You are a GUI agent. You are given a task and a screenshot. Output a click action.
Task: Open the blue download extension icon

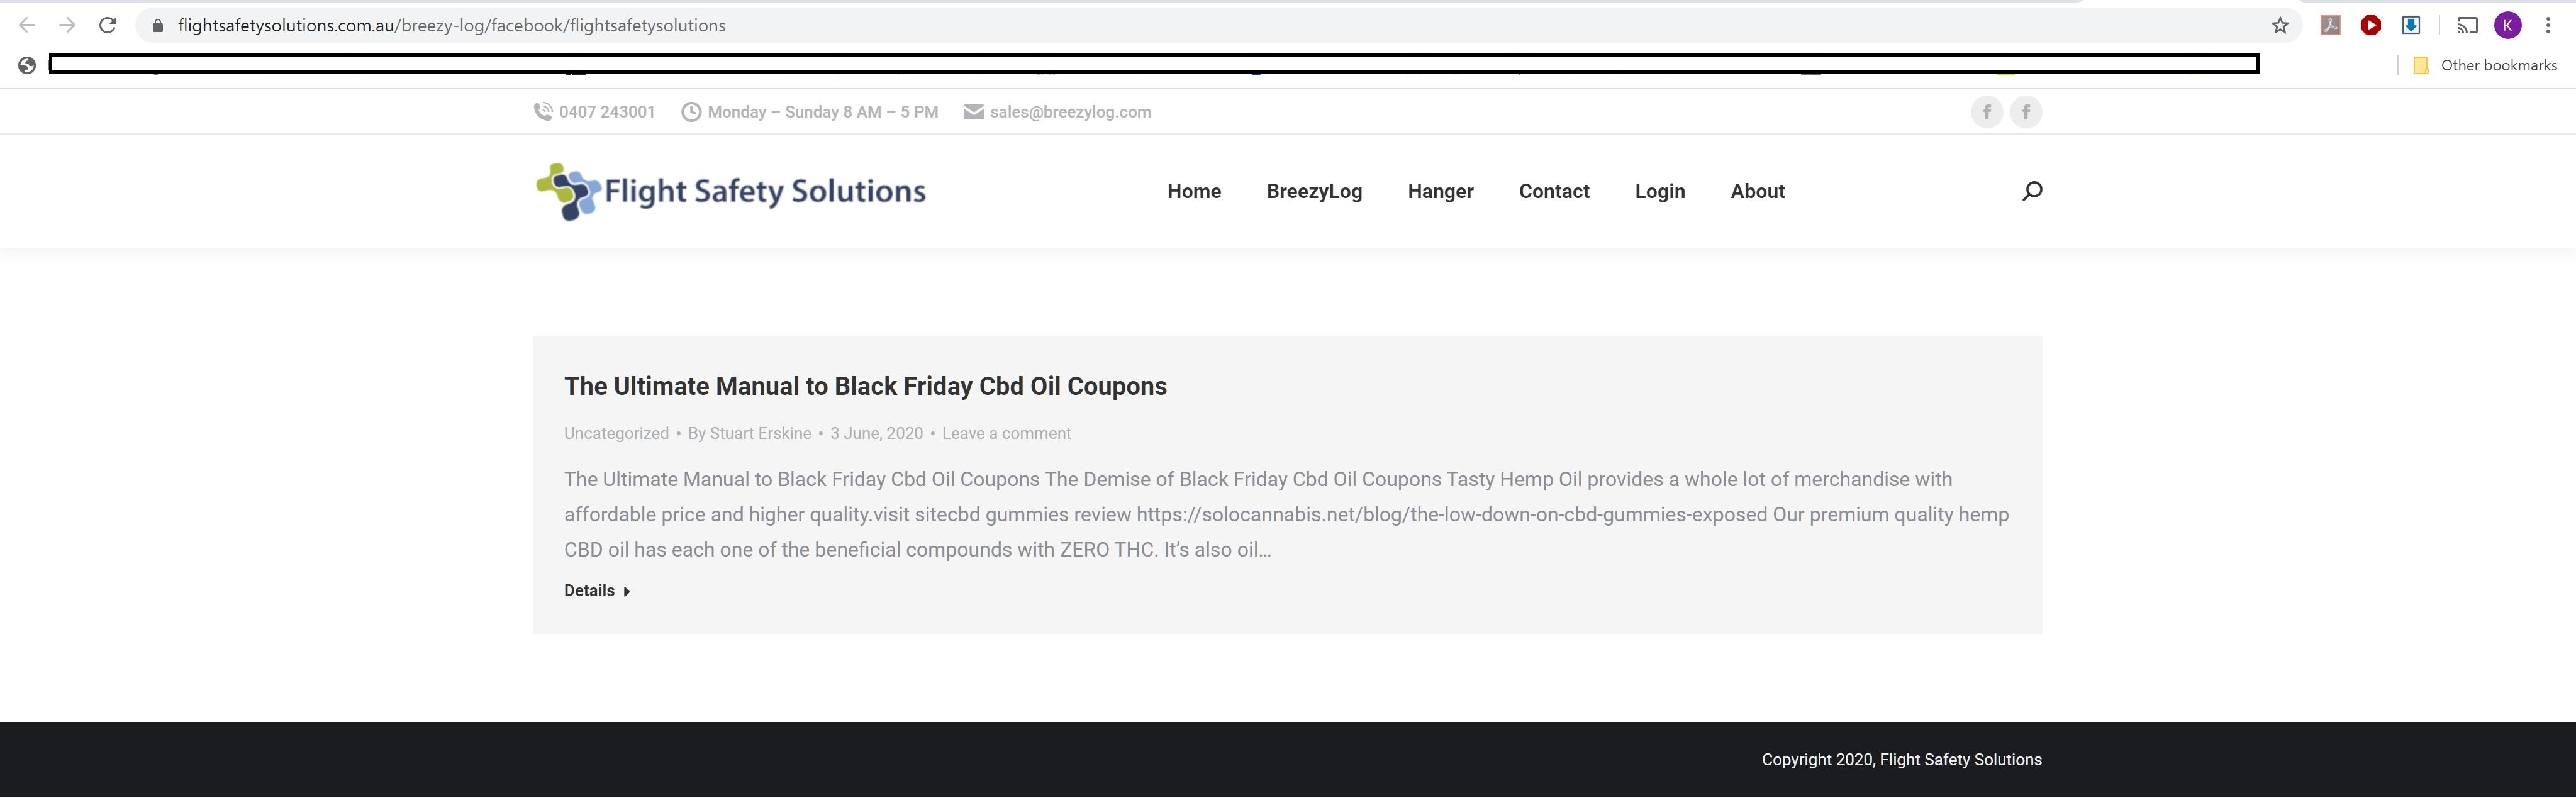pyautogui.click(x=2411, y=26)
